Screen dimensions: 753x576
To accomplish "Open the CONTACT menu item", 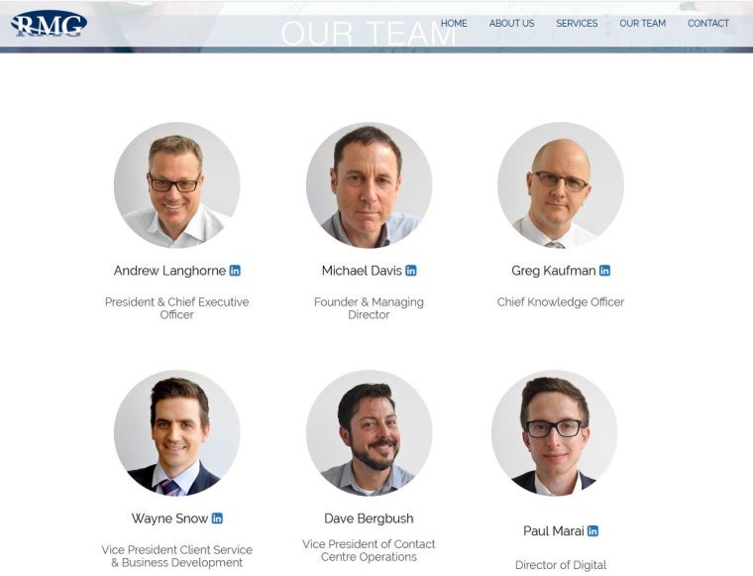I will [x=708, y=23].
